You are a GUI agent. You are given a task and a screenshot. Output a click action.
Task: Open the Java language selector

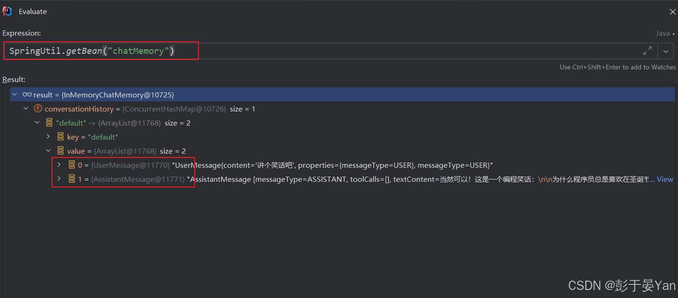[666, 33]
